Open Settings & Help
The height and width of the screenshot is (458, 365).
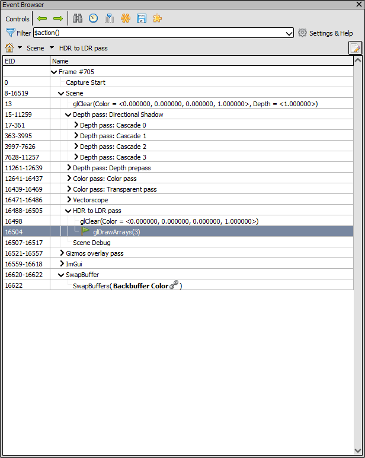click(x=325, y=33)
